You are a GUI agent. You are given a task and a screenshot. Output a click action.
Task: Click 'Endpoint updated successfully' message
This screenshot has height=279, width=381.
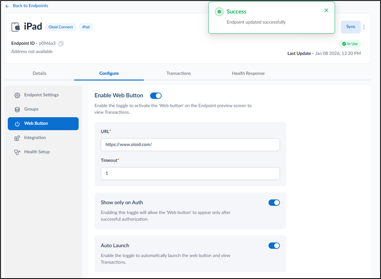[x=256, y=22]
